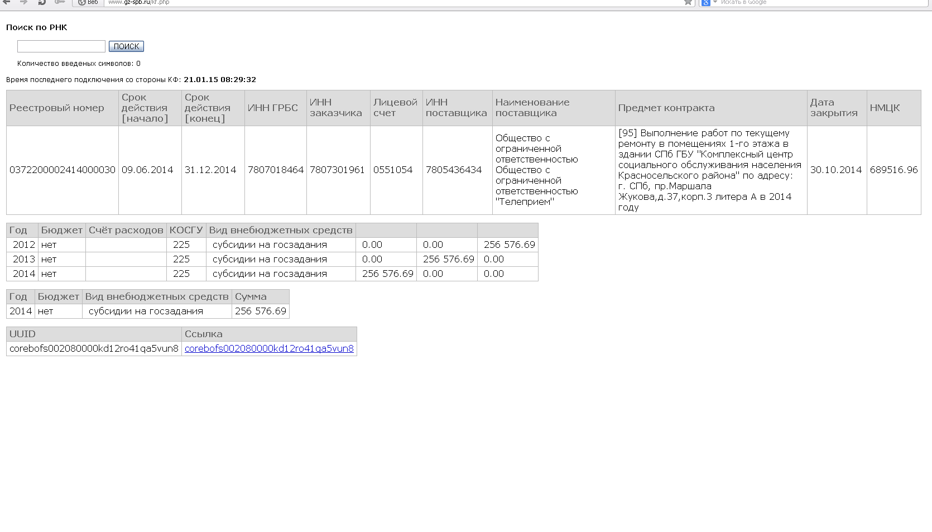Click 256 576.69 in the 2013 row
The width and height of the screenshot is (932, 532).
pyautogui.click(x=449, y=259)
